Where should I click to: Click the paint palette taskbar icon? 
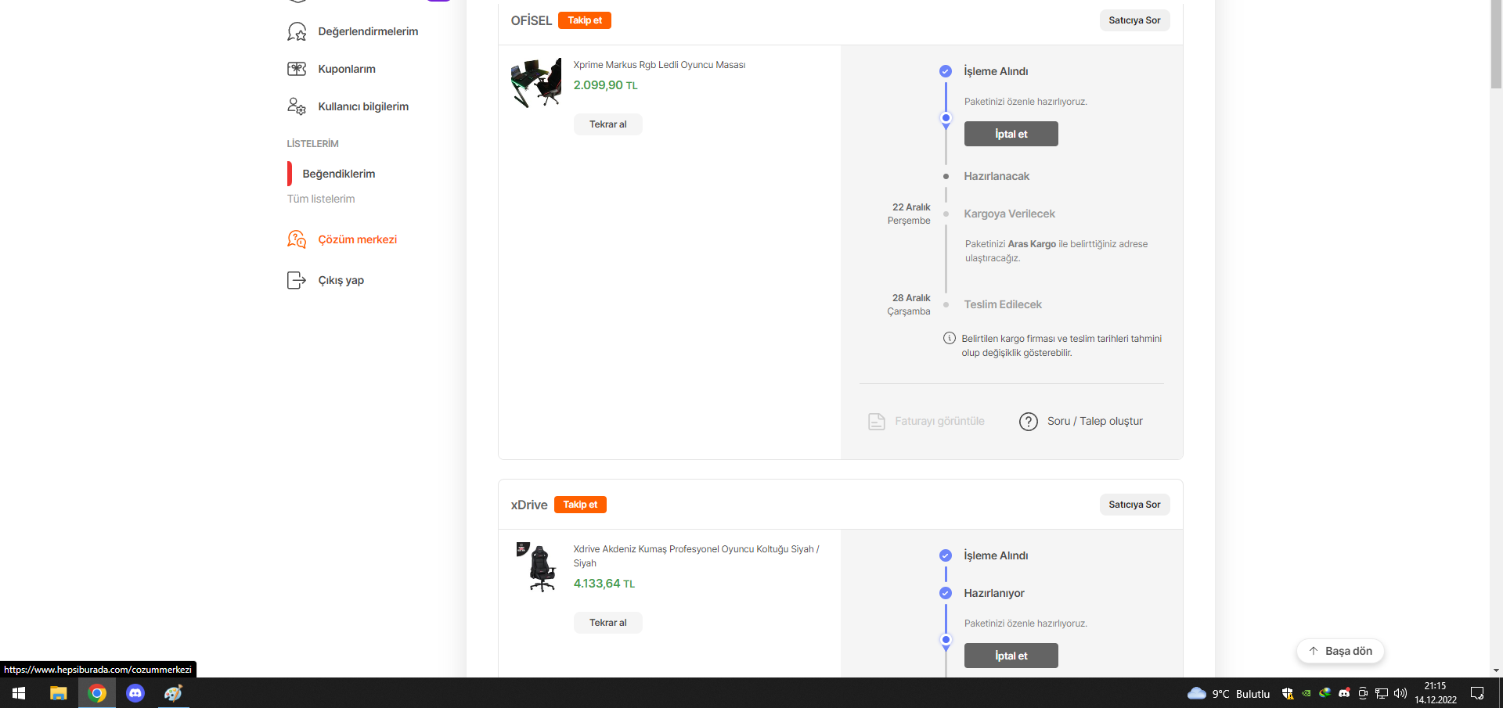pyautogui.click(x=173, y=693)
